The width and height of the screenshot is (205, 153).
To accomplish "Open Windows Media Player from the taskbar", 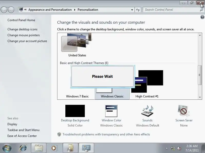I will [54, 148].
